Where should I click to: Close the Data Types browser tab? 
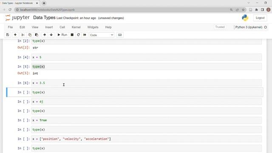click(37, 3)
